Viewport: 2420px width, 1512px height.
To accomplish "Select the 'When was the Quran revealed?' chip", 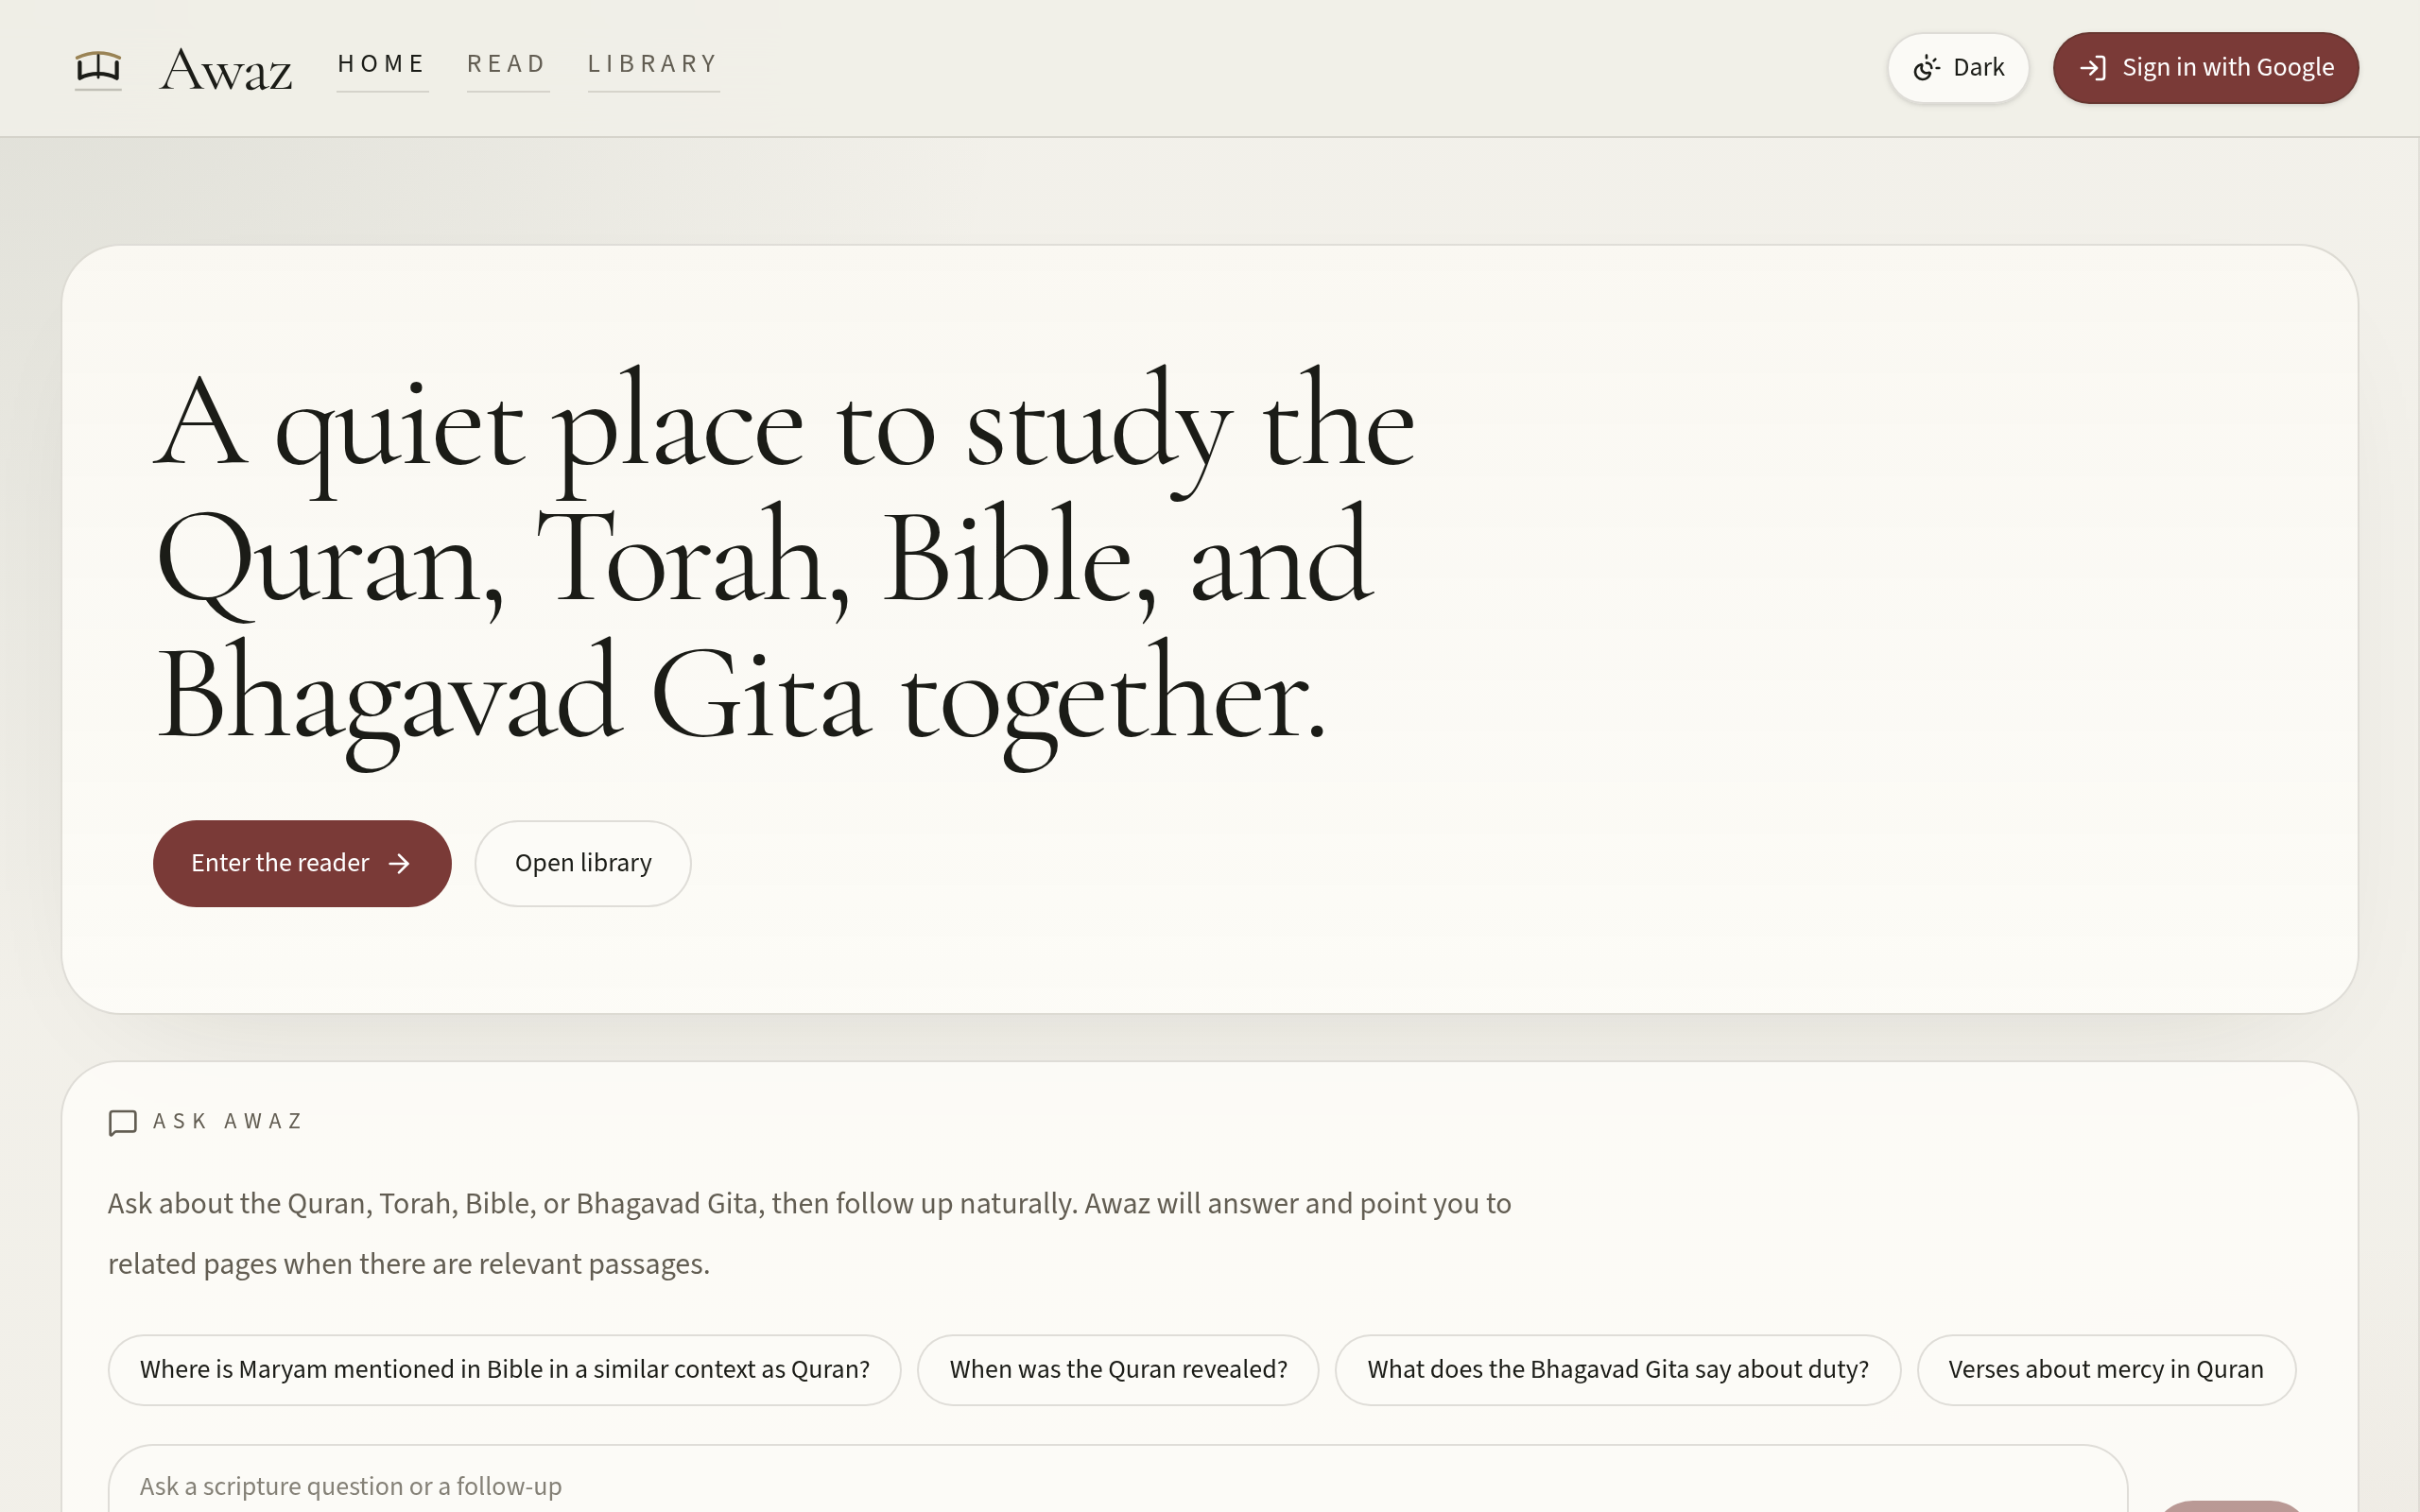I will 1118,1370.
